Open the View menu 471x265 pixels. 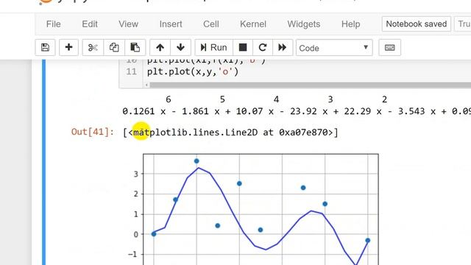128,24
